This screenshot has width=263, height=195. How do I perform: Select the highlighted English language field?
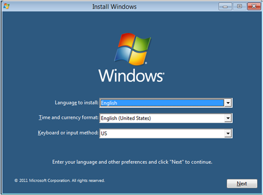click(162, 103)
